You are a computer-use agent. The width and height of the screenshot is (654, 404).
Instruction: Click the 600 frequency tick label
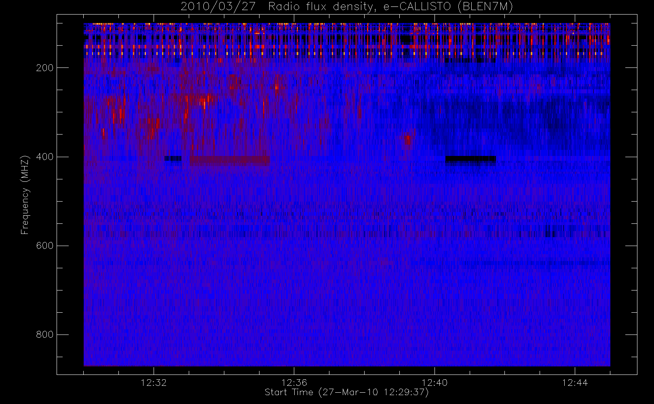coord(44,246)
